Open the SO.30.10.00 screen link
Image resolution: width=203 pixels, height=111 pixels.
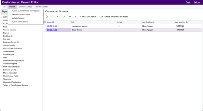click(52, 30)
